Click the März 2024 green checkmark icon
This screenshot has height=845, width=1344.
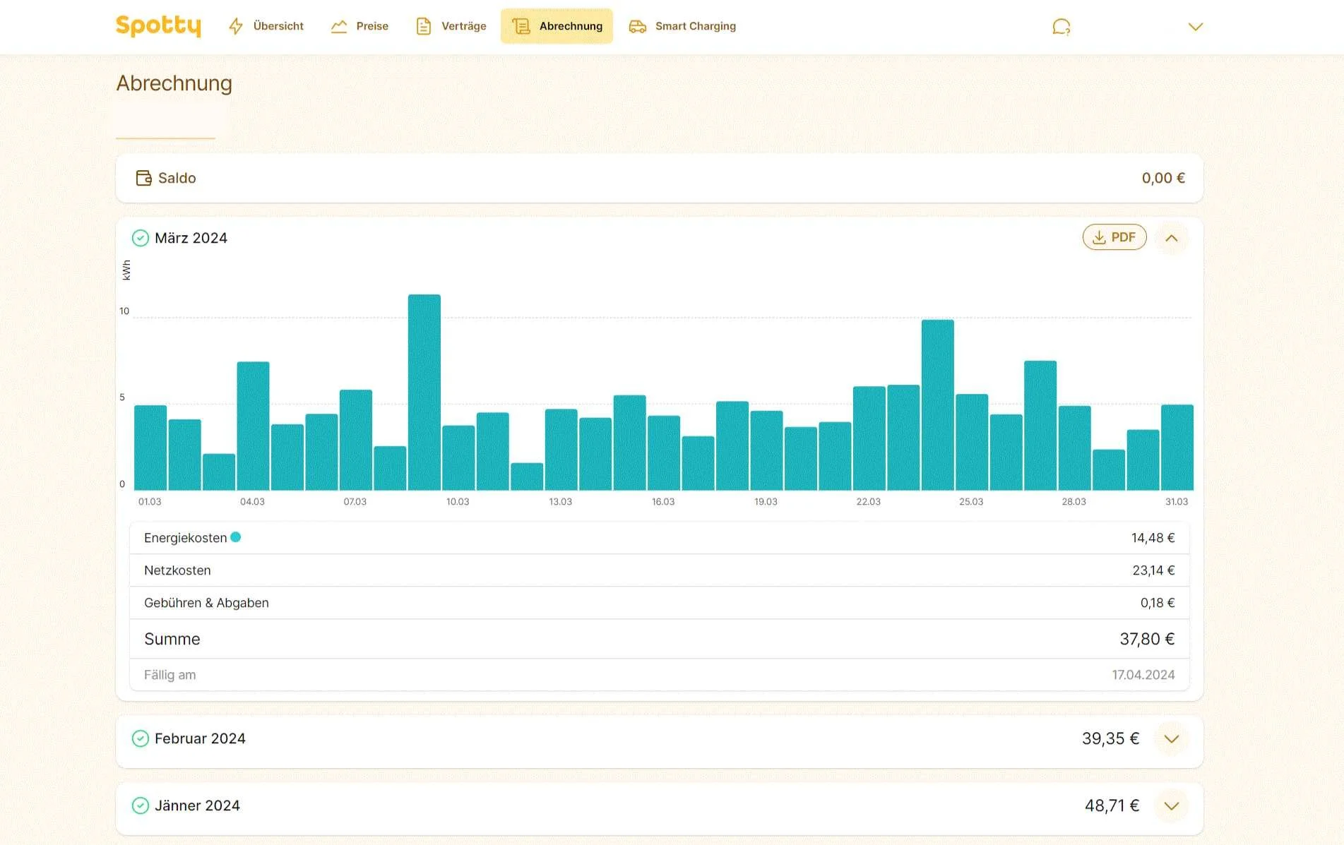click(141, 238)
